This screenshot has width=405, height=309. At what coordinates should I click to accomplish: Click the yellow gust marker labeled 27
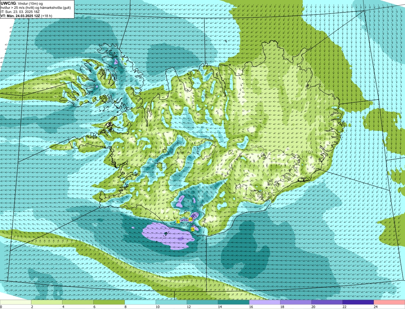tap(178, 222)
